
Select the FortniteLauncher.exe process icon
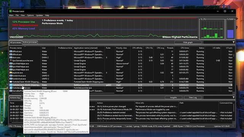click(11, 88)
